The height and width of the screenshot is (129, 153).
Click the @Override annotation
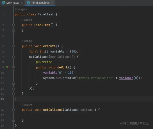click(44, 62)
